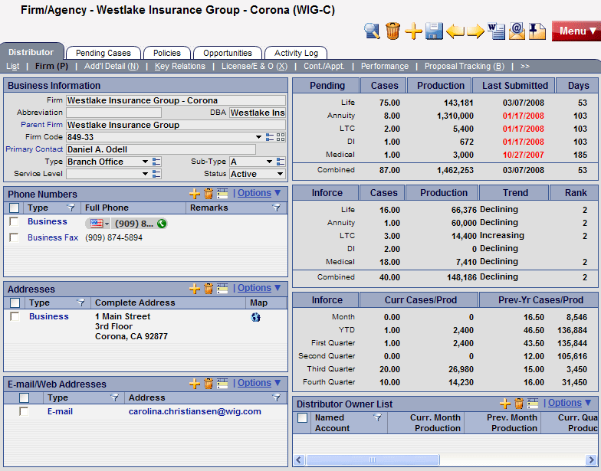Screen dimensions: 601x471
Task: Click the e-mail envelope icon in top toolbar
Action: 517,31
